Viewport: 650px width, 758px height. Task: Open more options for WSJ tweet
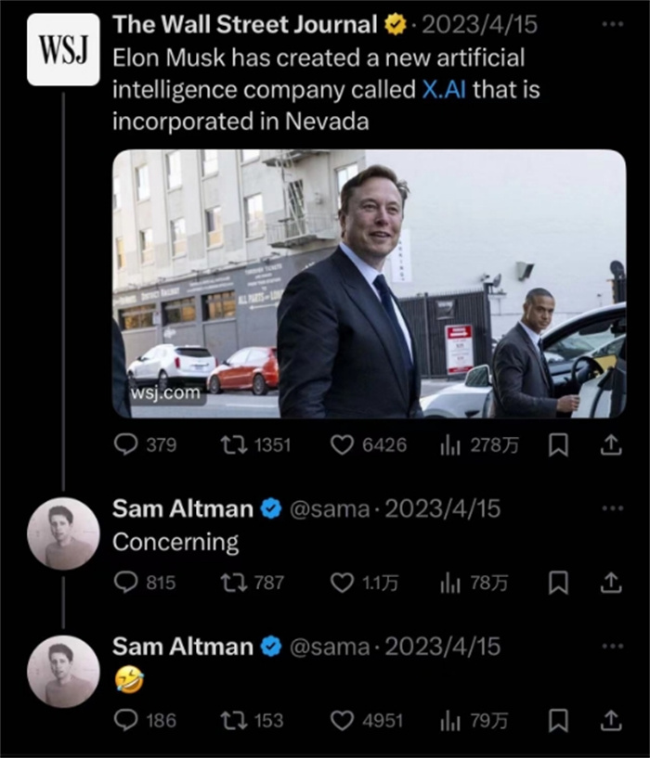(x=612, y=22)
